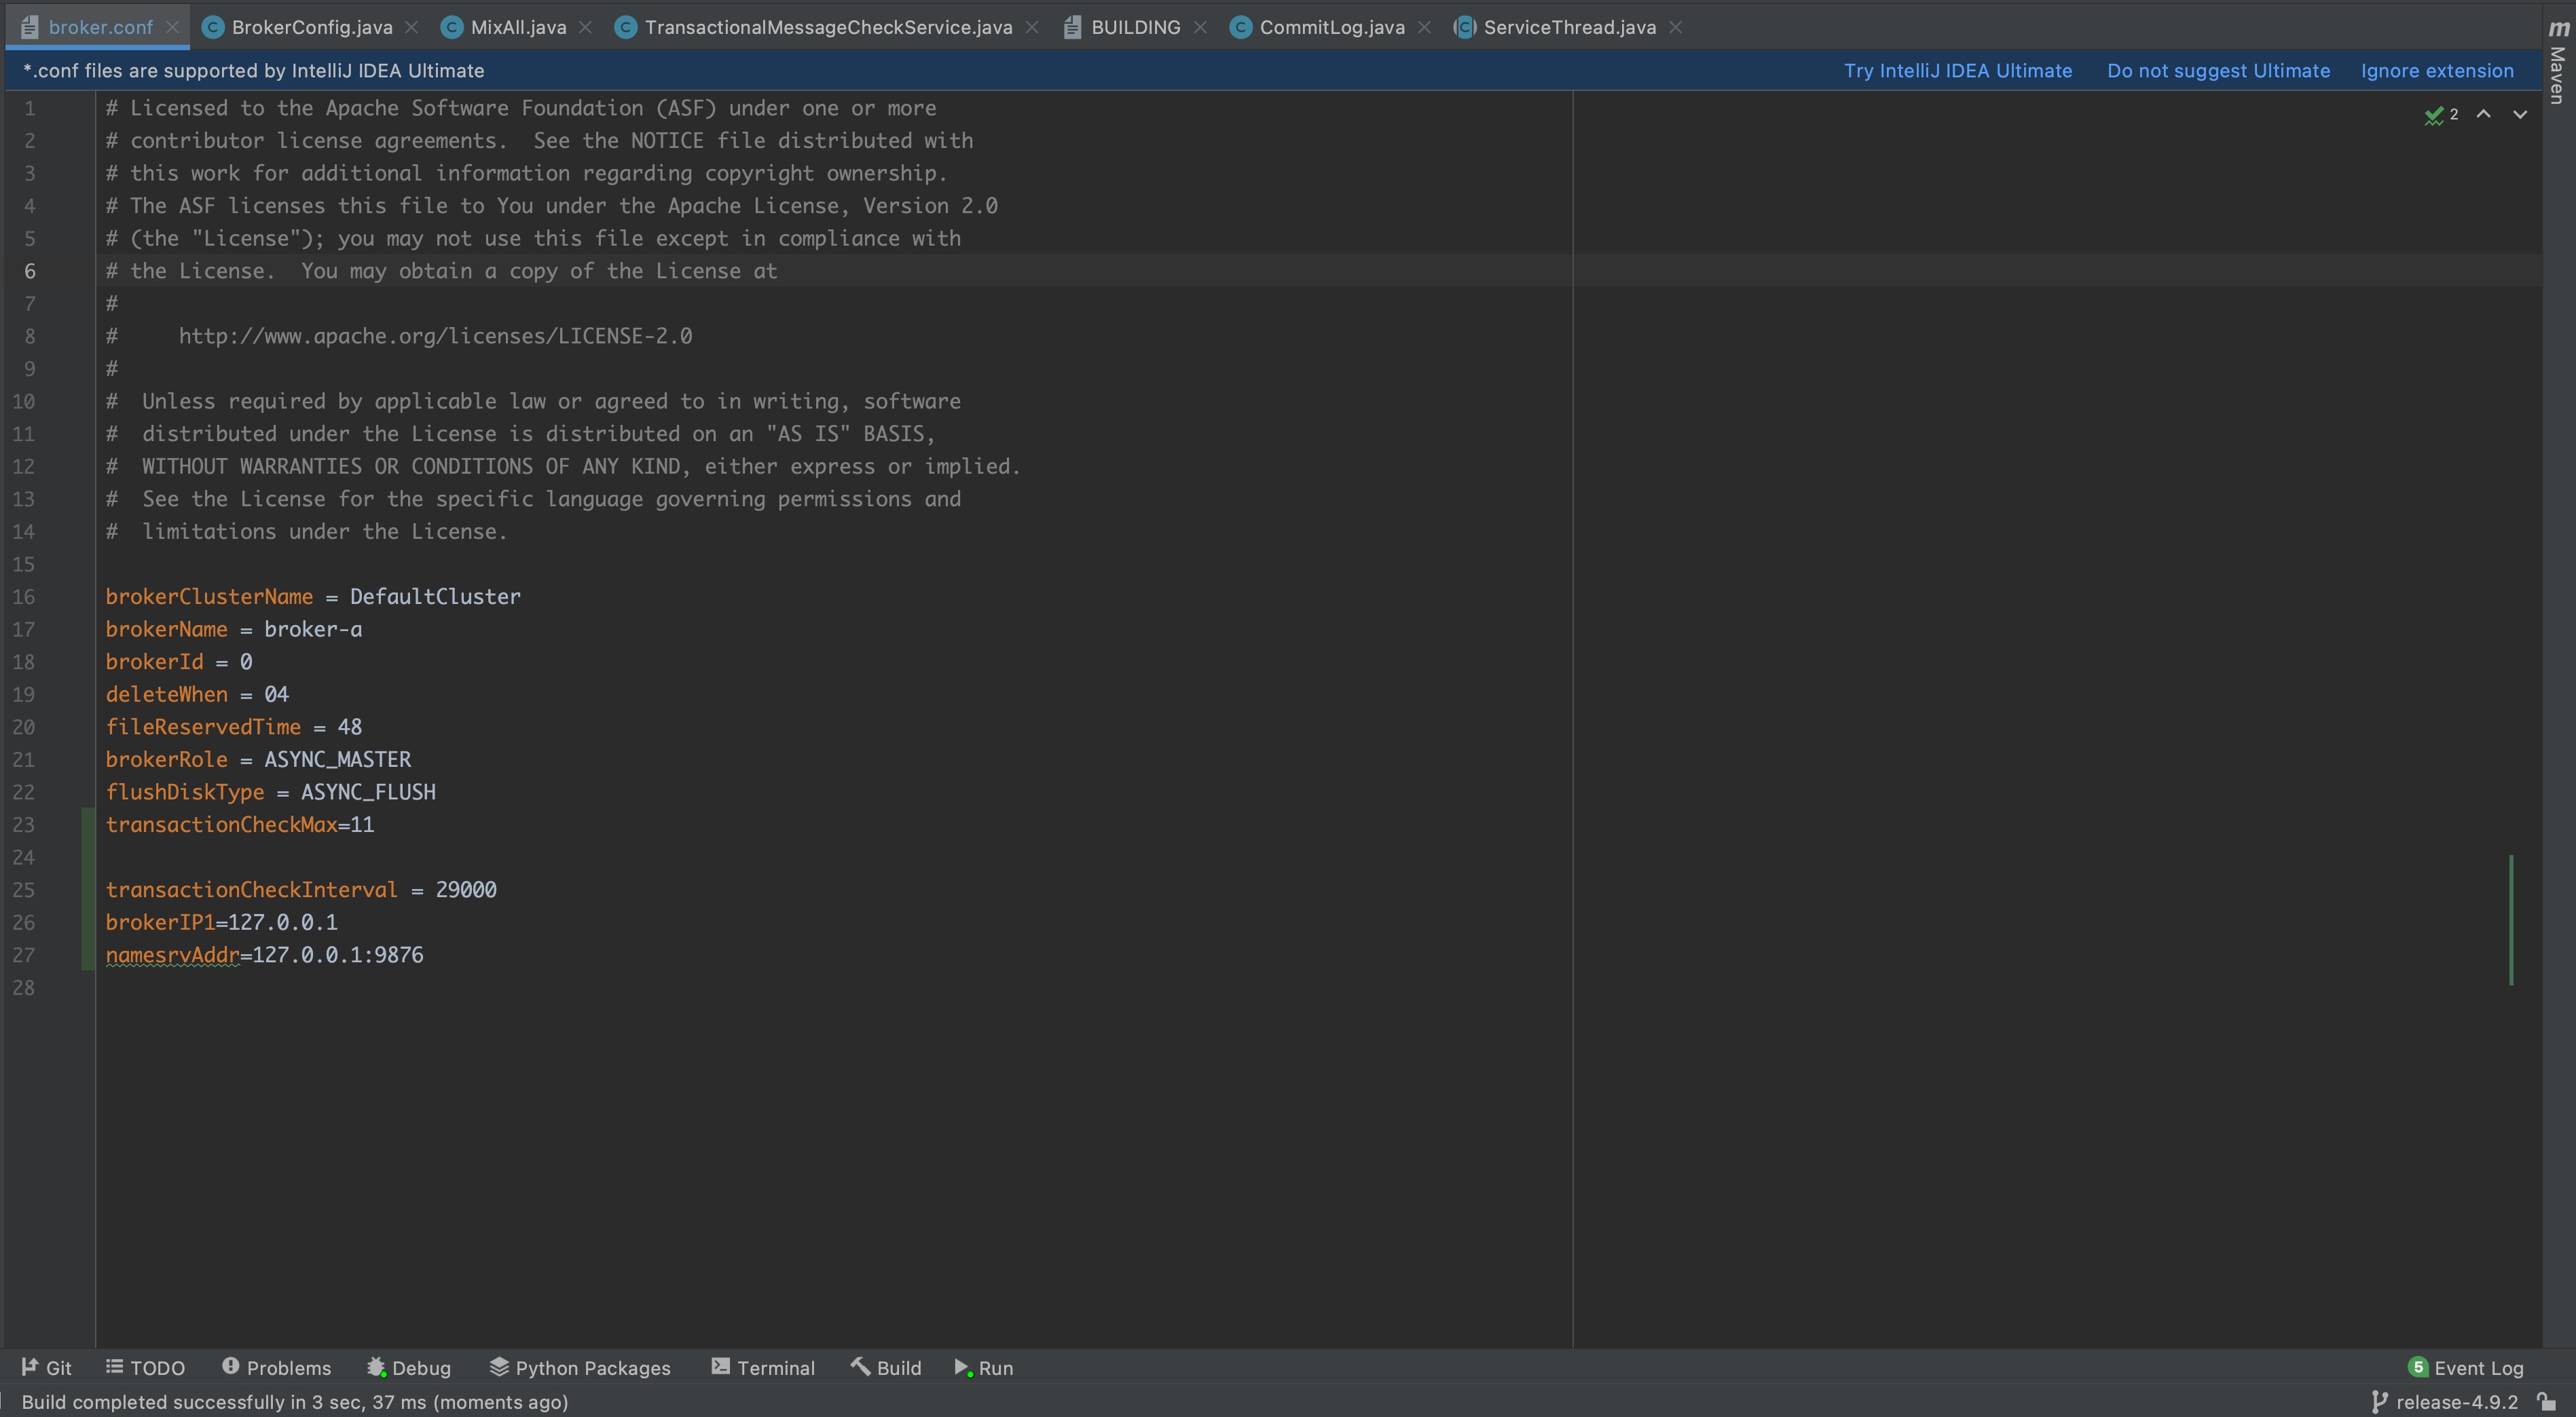Viewport: 2576px width, 1417px height.
Task: Open the Debug tool window
Action: pos(409,1368)
